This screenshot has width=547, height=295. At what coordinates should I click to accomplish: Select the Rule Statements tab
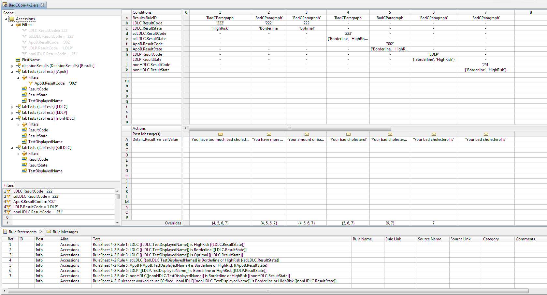click(22, 232)
